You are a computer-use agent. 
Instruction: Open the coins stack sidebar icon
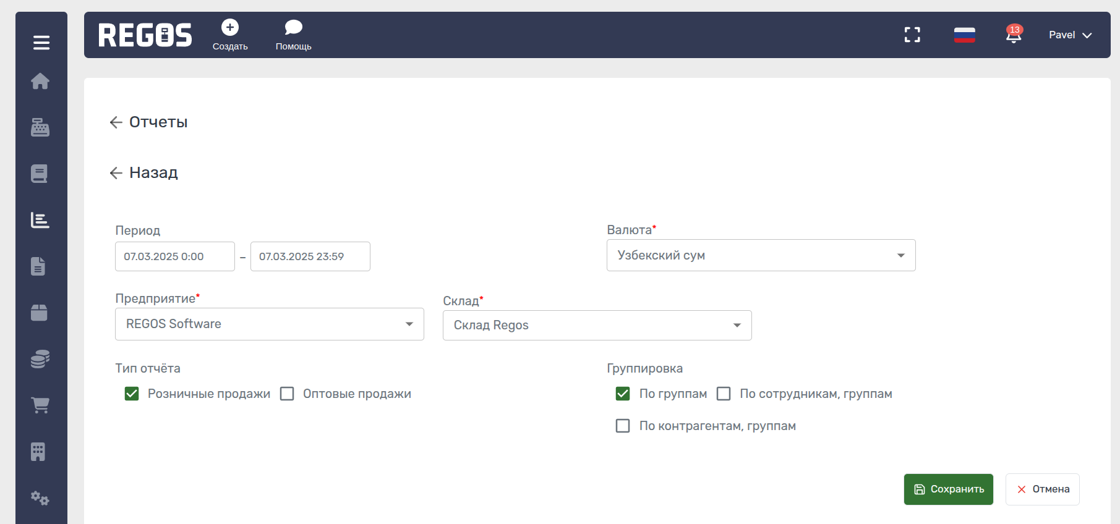point(40,359)
